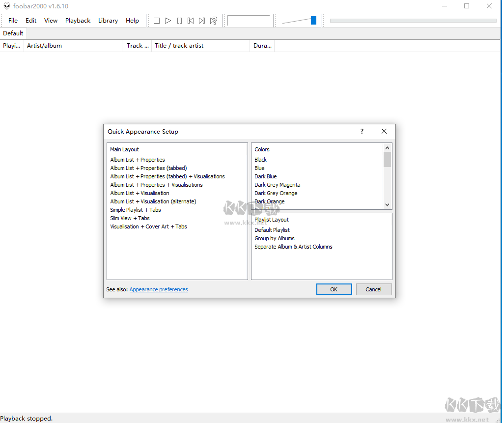Click the dialog help question mark
Image resolution: width=502 pixels, height=423 pixels.
pyautogui.click(x=362, y=131)
